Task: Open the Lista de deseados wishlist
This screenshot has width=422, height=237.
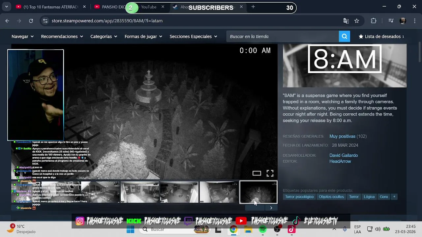Action: tap(381, 37)
